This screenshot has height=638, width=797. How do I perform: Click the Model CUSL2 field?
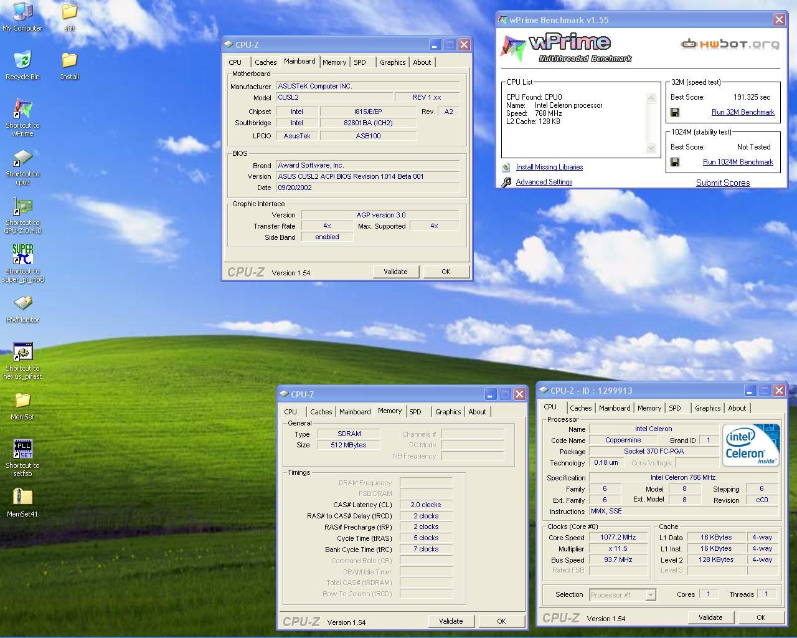click(335, 97)
